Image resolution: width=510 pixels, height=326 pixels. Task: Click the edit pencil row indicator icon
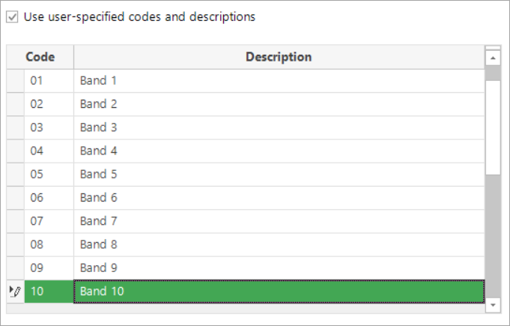pyautogui.click(x=15, y=292)
